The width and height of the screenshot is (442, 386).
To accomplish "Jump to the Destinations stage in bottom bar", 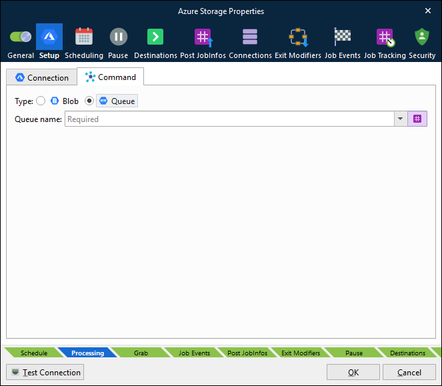I will click(x=407, y=353).
